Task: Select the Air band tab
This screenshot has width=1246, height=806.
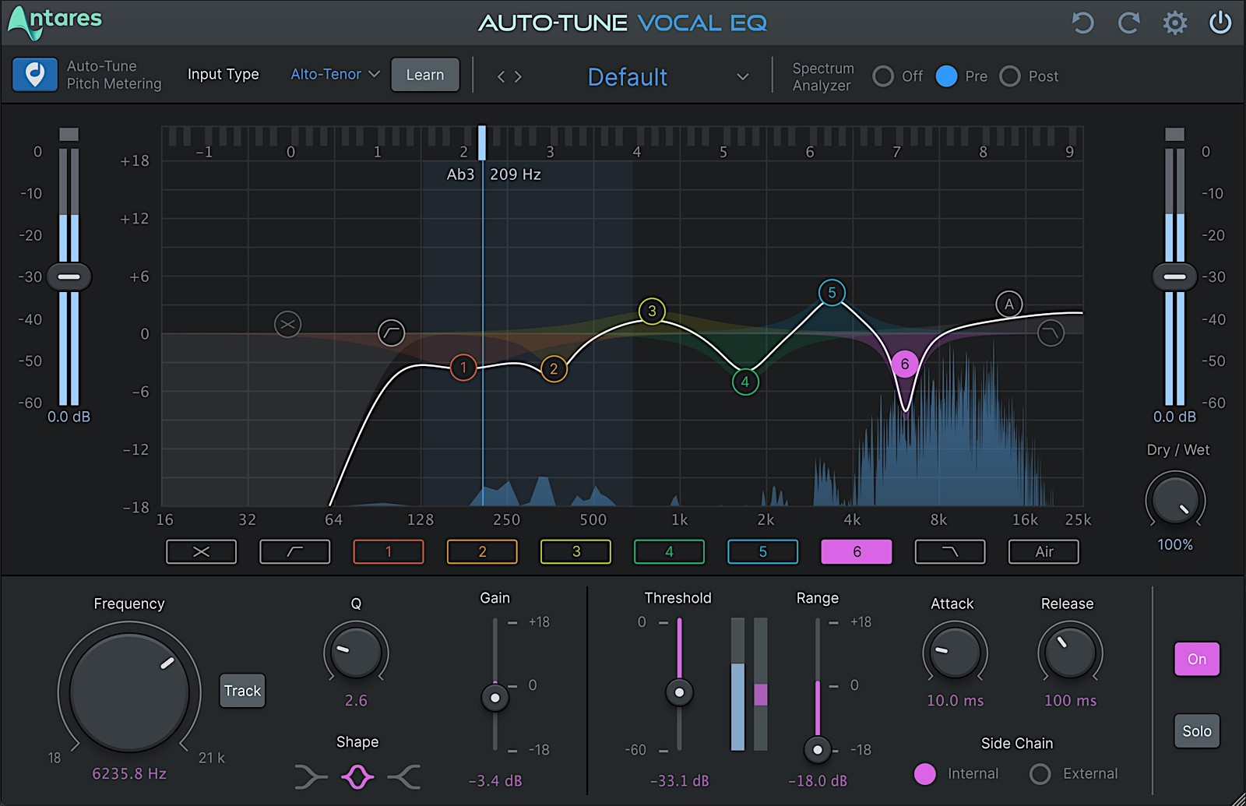Action: 1044,551
